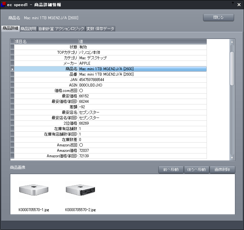The image size is (244, 230).
Task: Click the 最安価格 item name cell
Action: [x=46, y=96]
